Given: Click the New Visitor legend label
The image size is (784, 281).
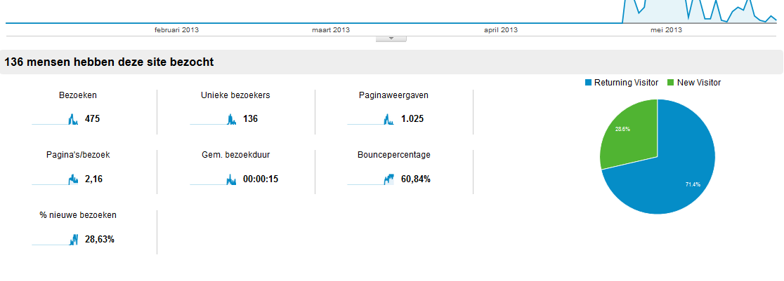Looking at the screenshot, I should [699, 83].
